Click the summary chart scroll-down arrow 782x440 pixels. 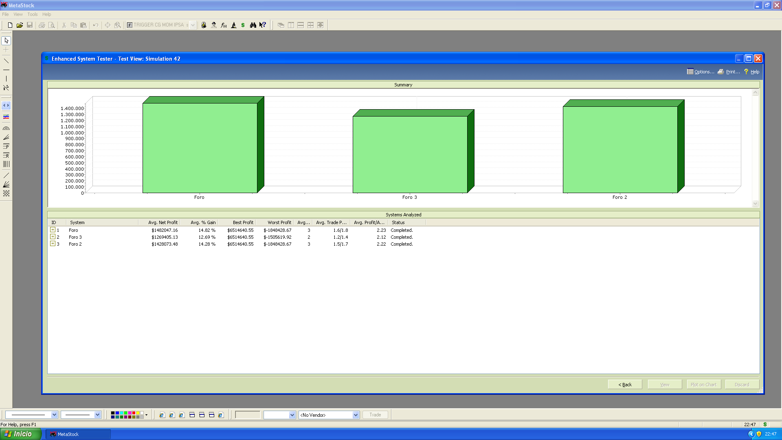click(x=755, y=203)
